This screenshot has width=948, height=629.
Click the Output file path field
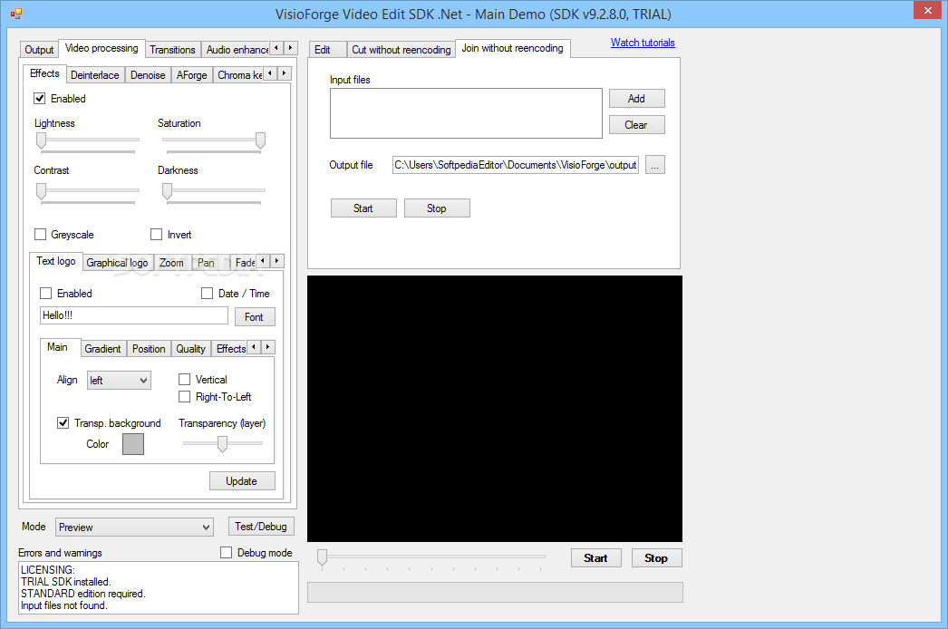[x=515, y=165]
